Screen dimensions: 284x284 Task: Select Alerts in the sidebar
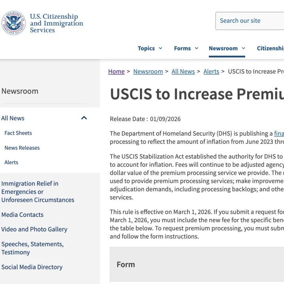11,162
